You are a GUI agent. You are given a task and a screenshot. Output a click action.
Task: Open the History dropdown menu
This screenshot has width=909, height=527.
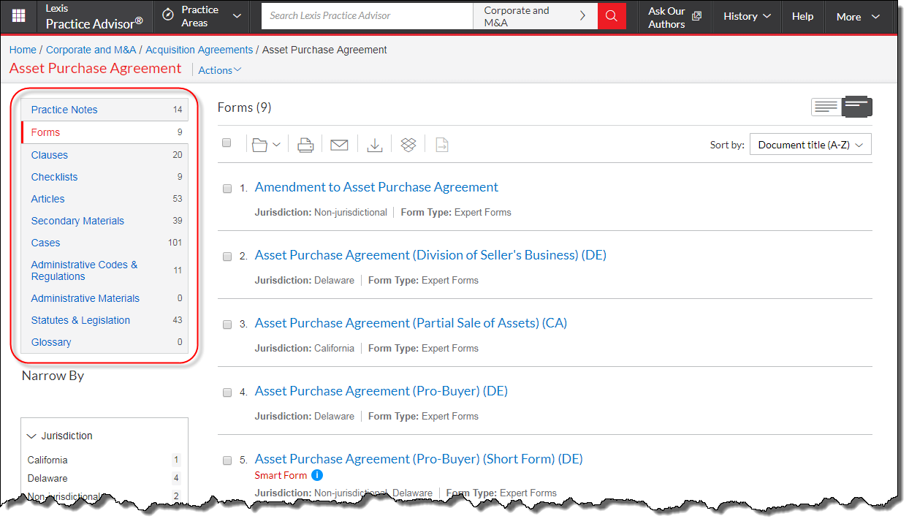pyautogui.click(x=747, y=16)
